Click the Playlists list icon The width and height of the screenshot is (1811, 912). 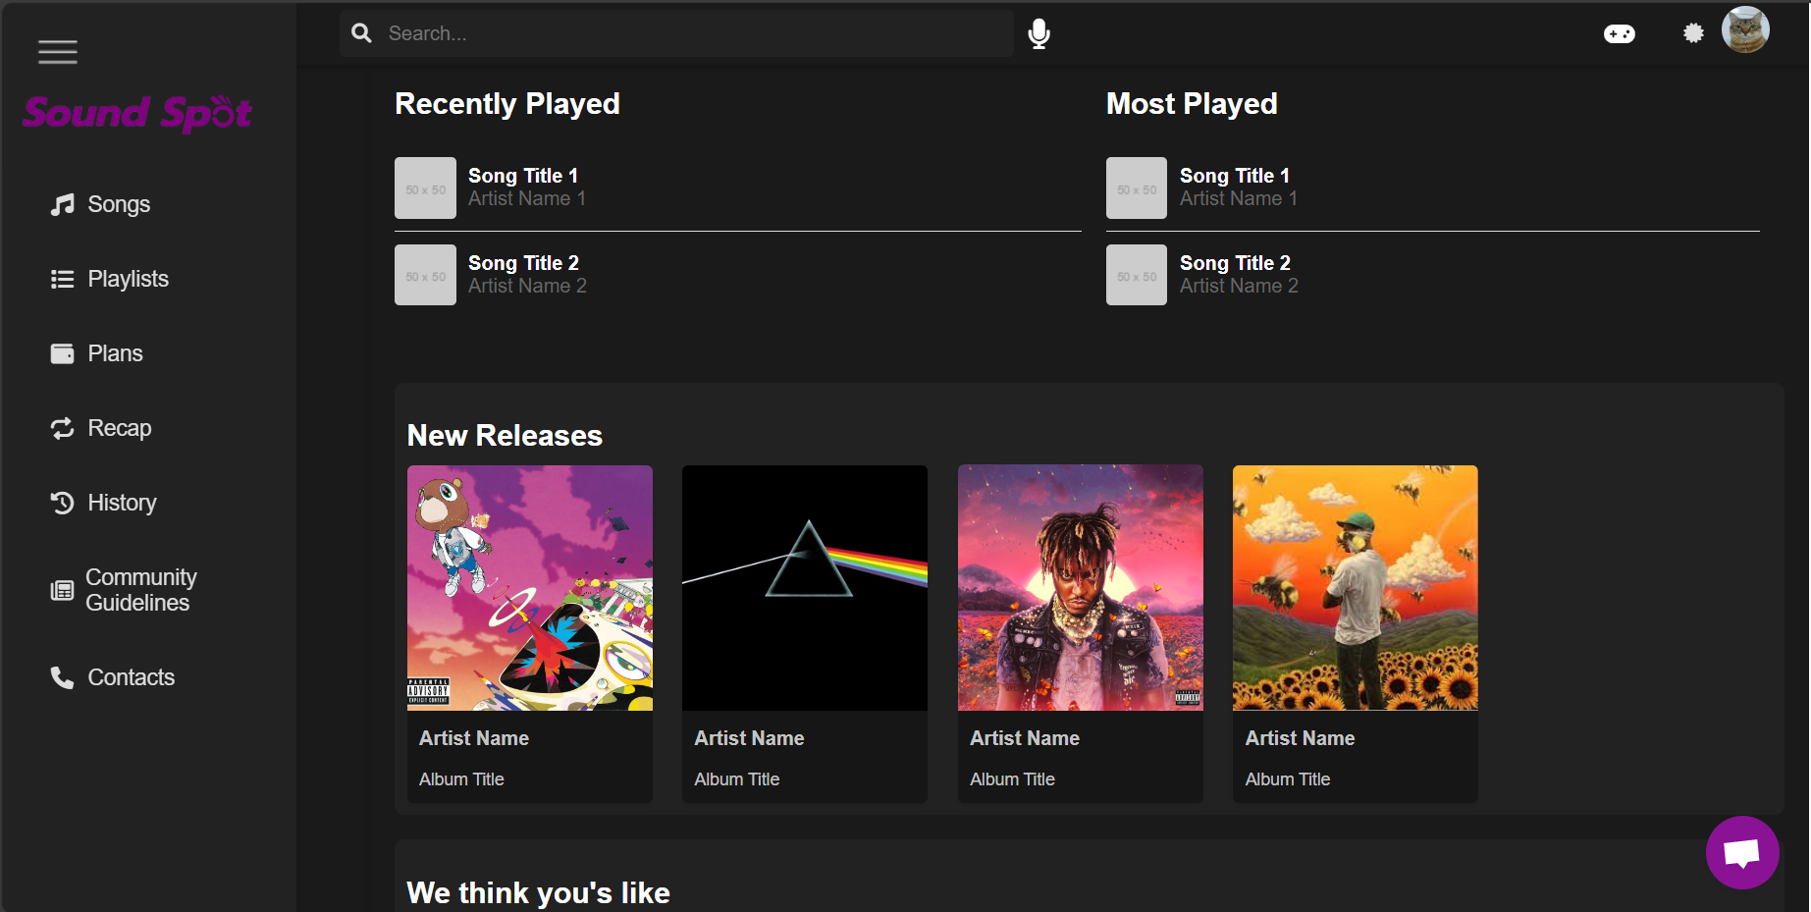63,279
